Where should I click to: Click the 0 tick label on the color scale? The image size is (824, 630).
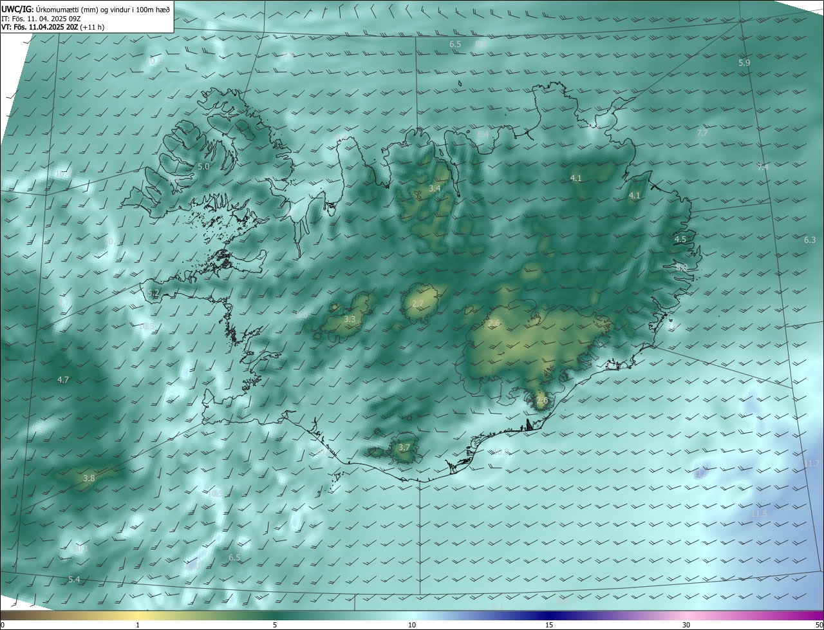coord(2,625)
